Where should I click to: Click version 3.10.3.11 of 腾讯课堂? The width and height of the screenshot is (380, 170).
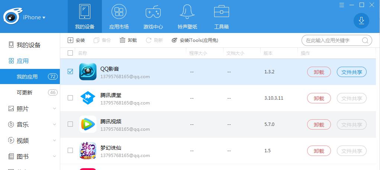[x=274, y=98]
